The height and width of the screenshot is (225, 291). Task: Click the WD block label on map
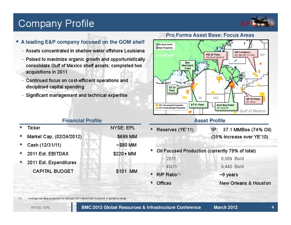pos(216,98)
